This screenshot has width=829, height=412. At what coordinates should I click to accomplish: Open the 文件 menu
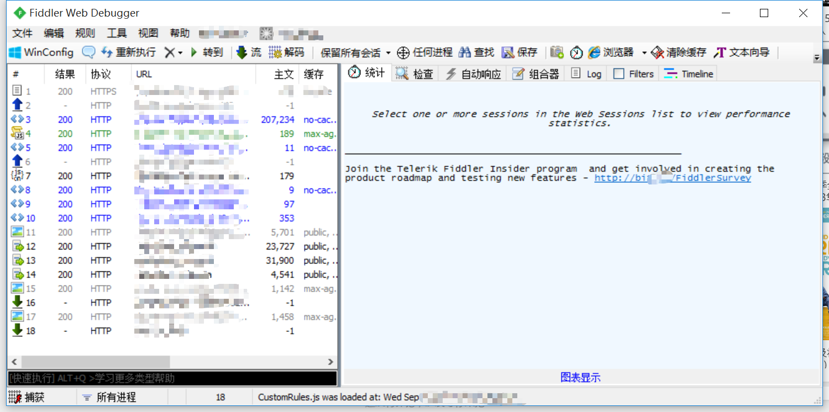(23, 34)
